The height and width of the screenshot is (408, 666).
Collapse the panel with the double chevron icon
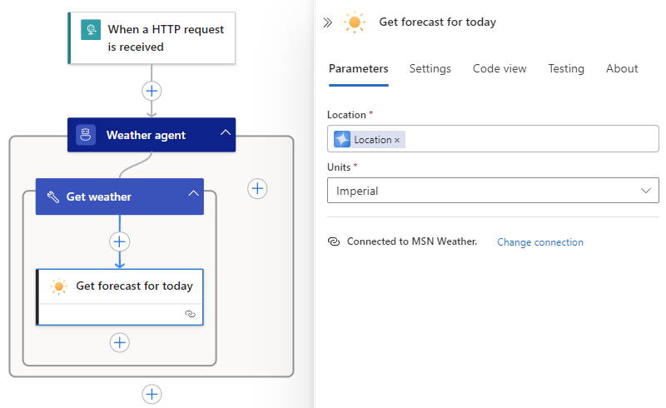point(327,22)
